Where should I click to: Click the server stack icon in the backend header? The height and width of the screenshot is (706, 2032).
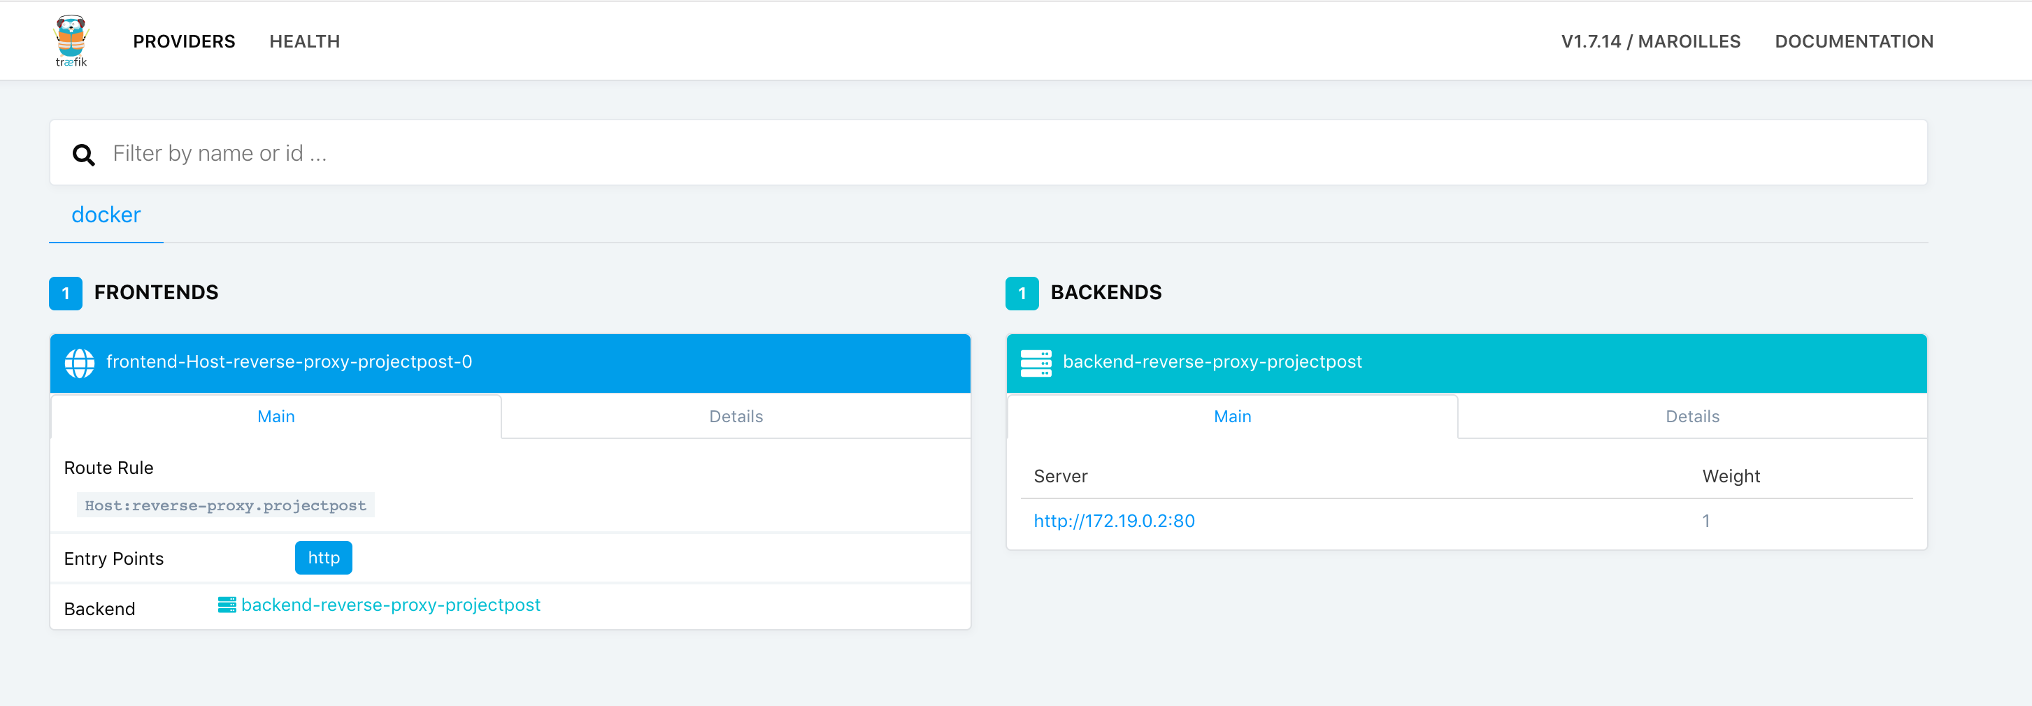[x=1035, y=363]
